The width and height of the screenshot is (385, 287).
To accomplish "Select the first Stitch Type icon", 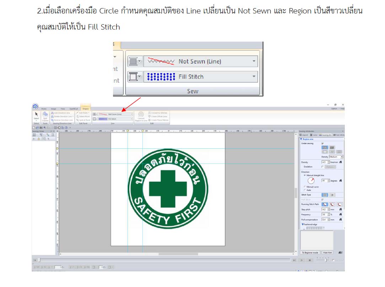I will coord(325,195).
